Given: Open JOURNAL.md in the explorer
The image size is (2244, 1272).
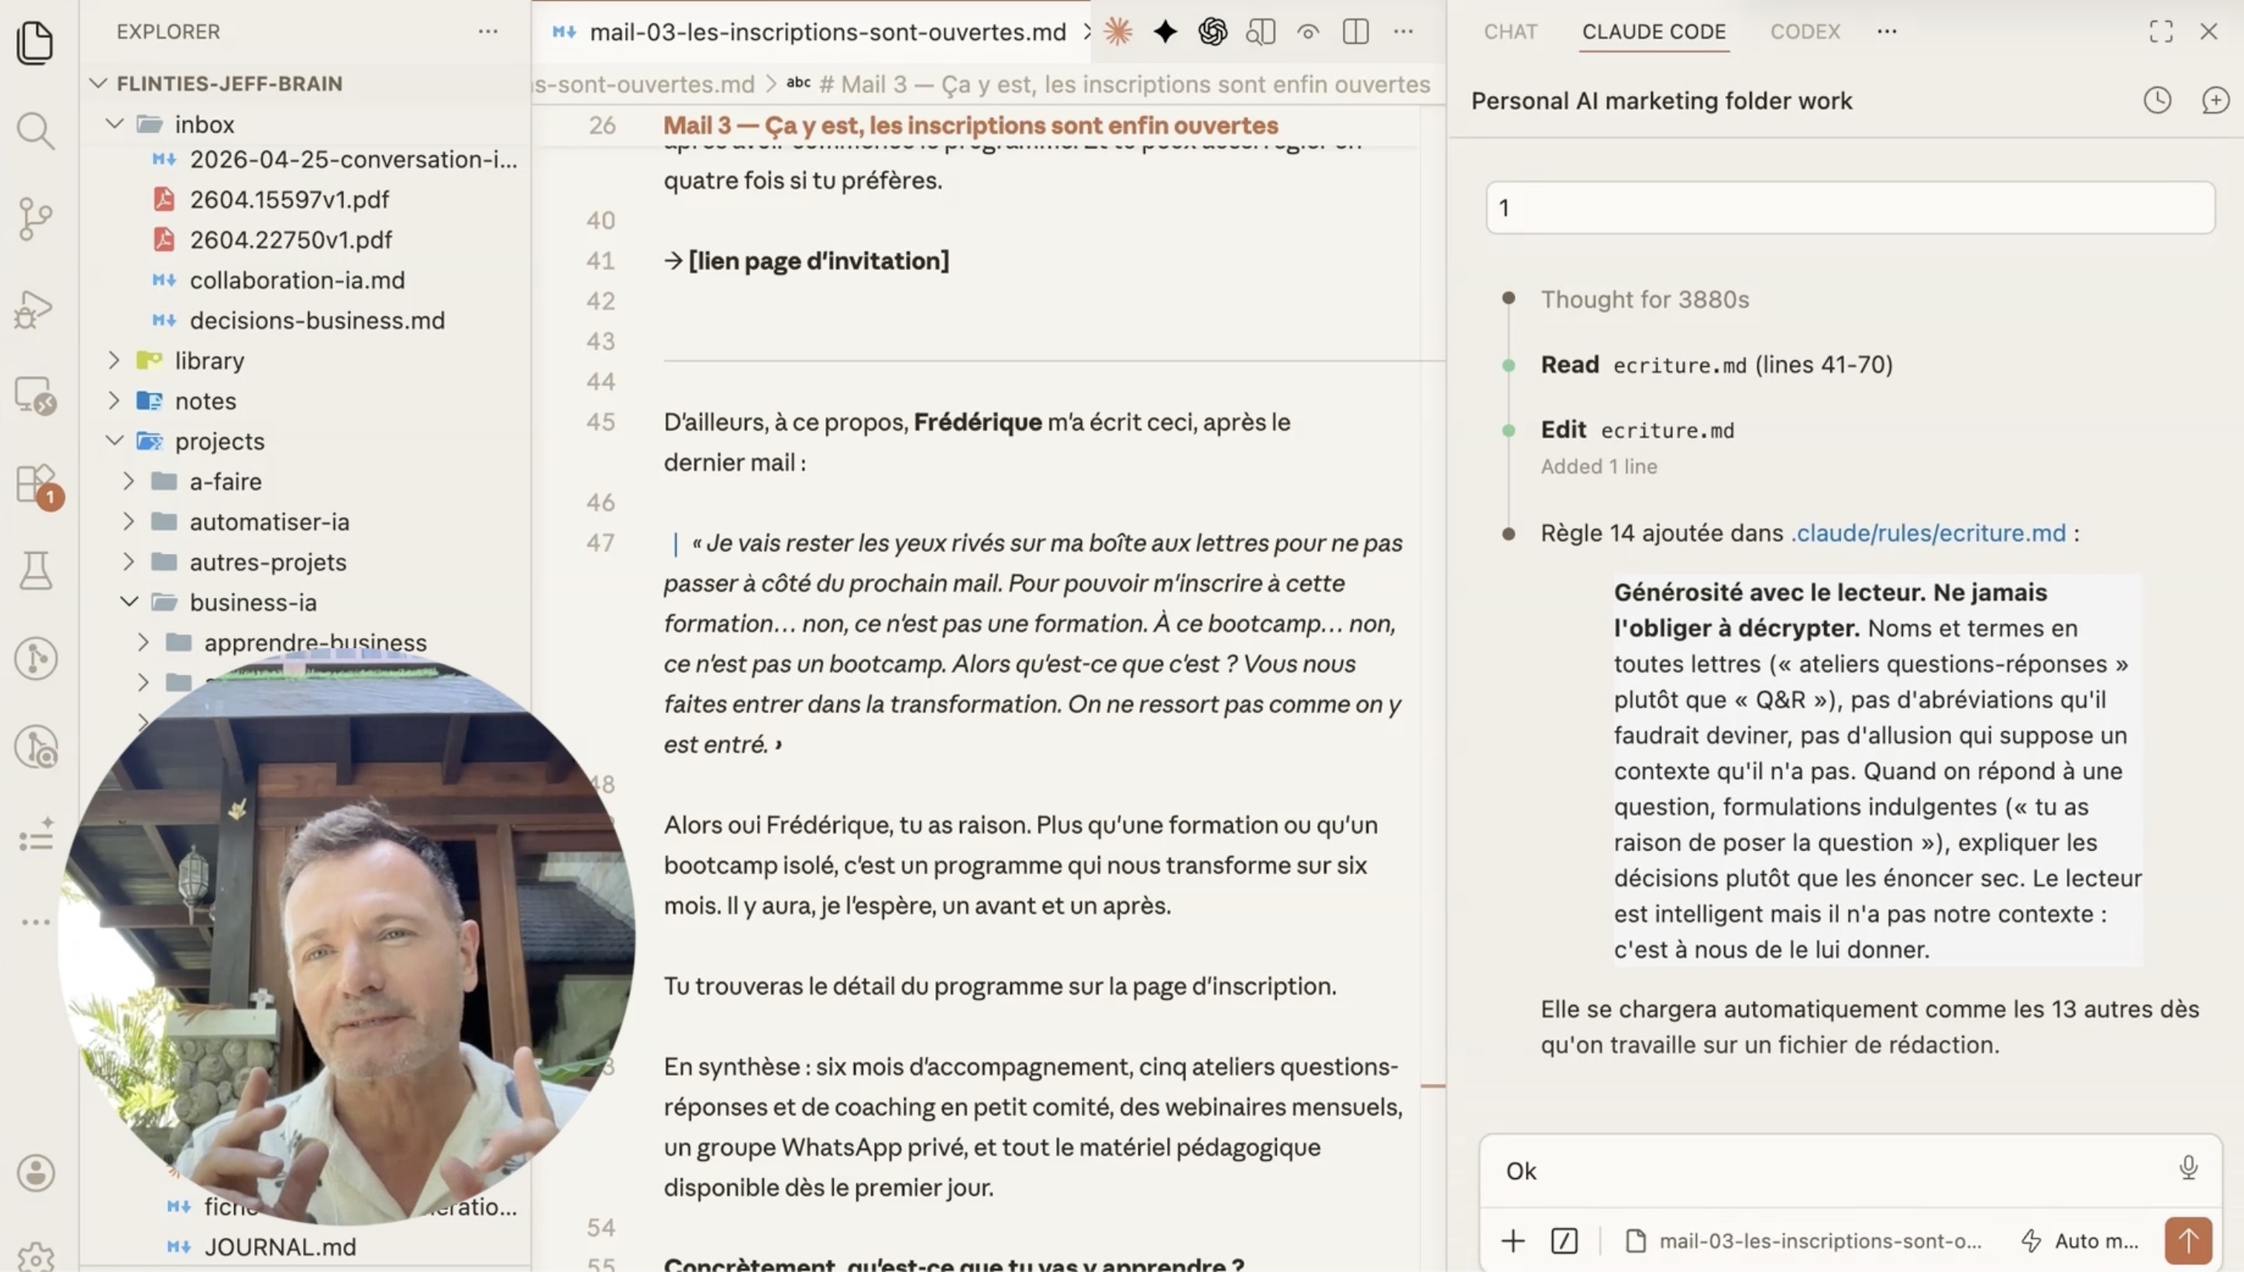Looking at the screenshot, I should pos(280,1246).
